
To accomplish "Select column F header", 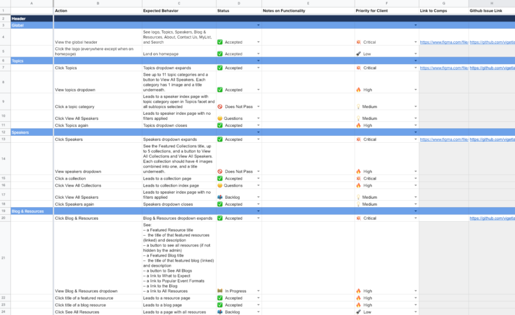I will (x=387, y=3).
